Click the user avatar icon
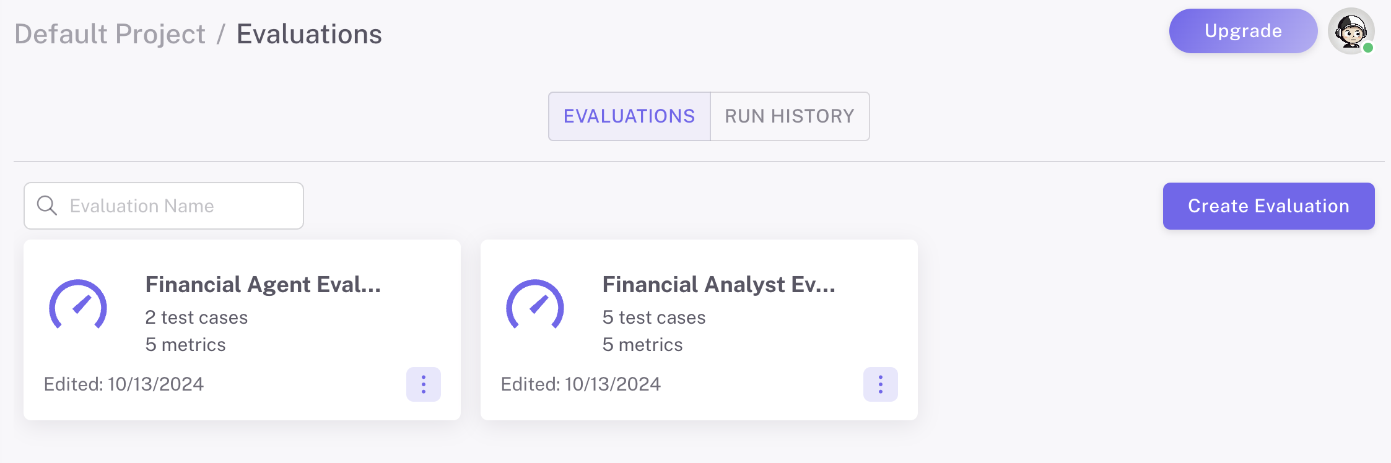The height and width of the screenshot is (463, 1391). click(1350, 31)
